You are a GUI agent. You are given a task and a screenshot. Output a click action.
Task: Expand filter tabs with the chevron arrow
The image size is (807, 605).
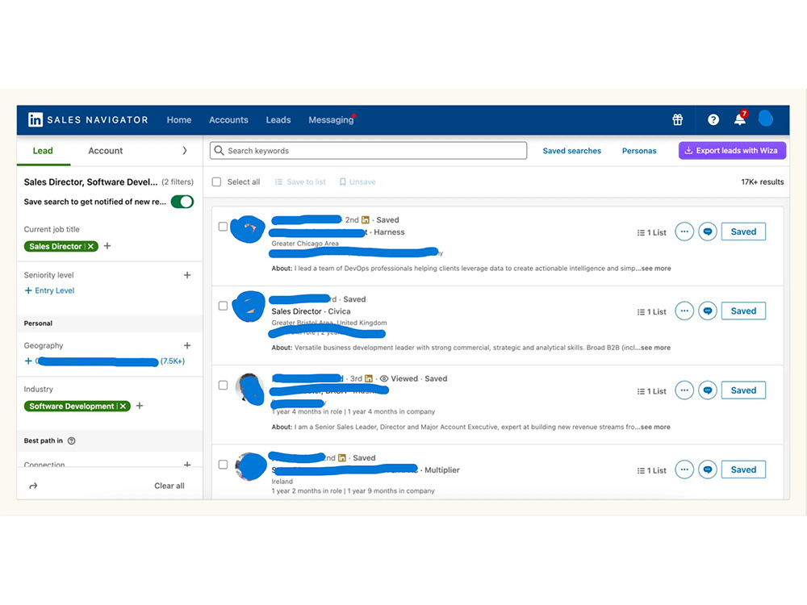click(185, 150)
